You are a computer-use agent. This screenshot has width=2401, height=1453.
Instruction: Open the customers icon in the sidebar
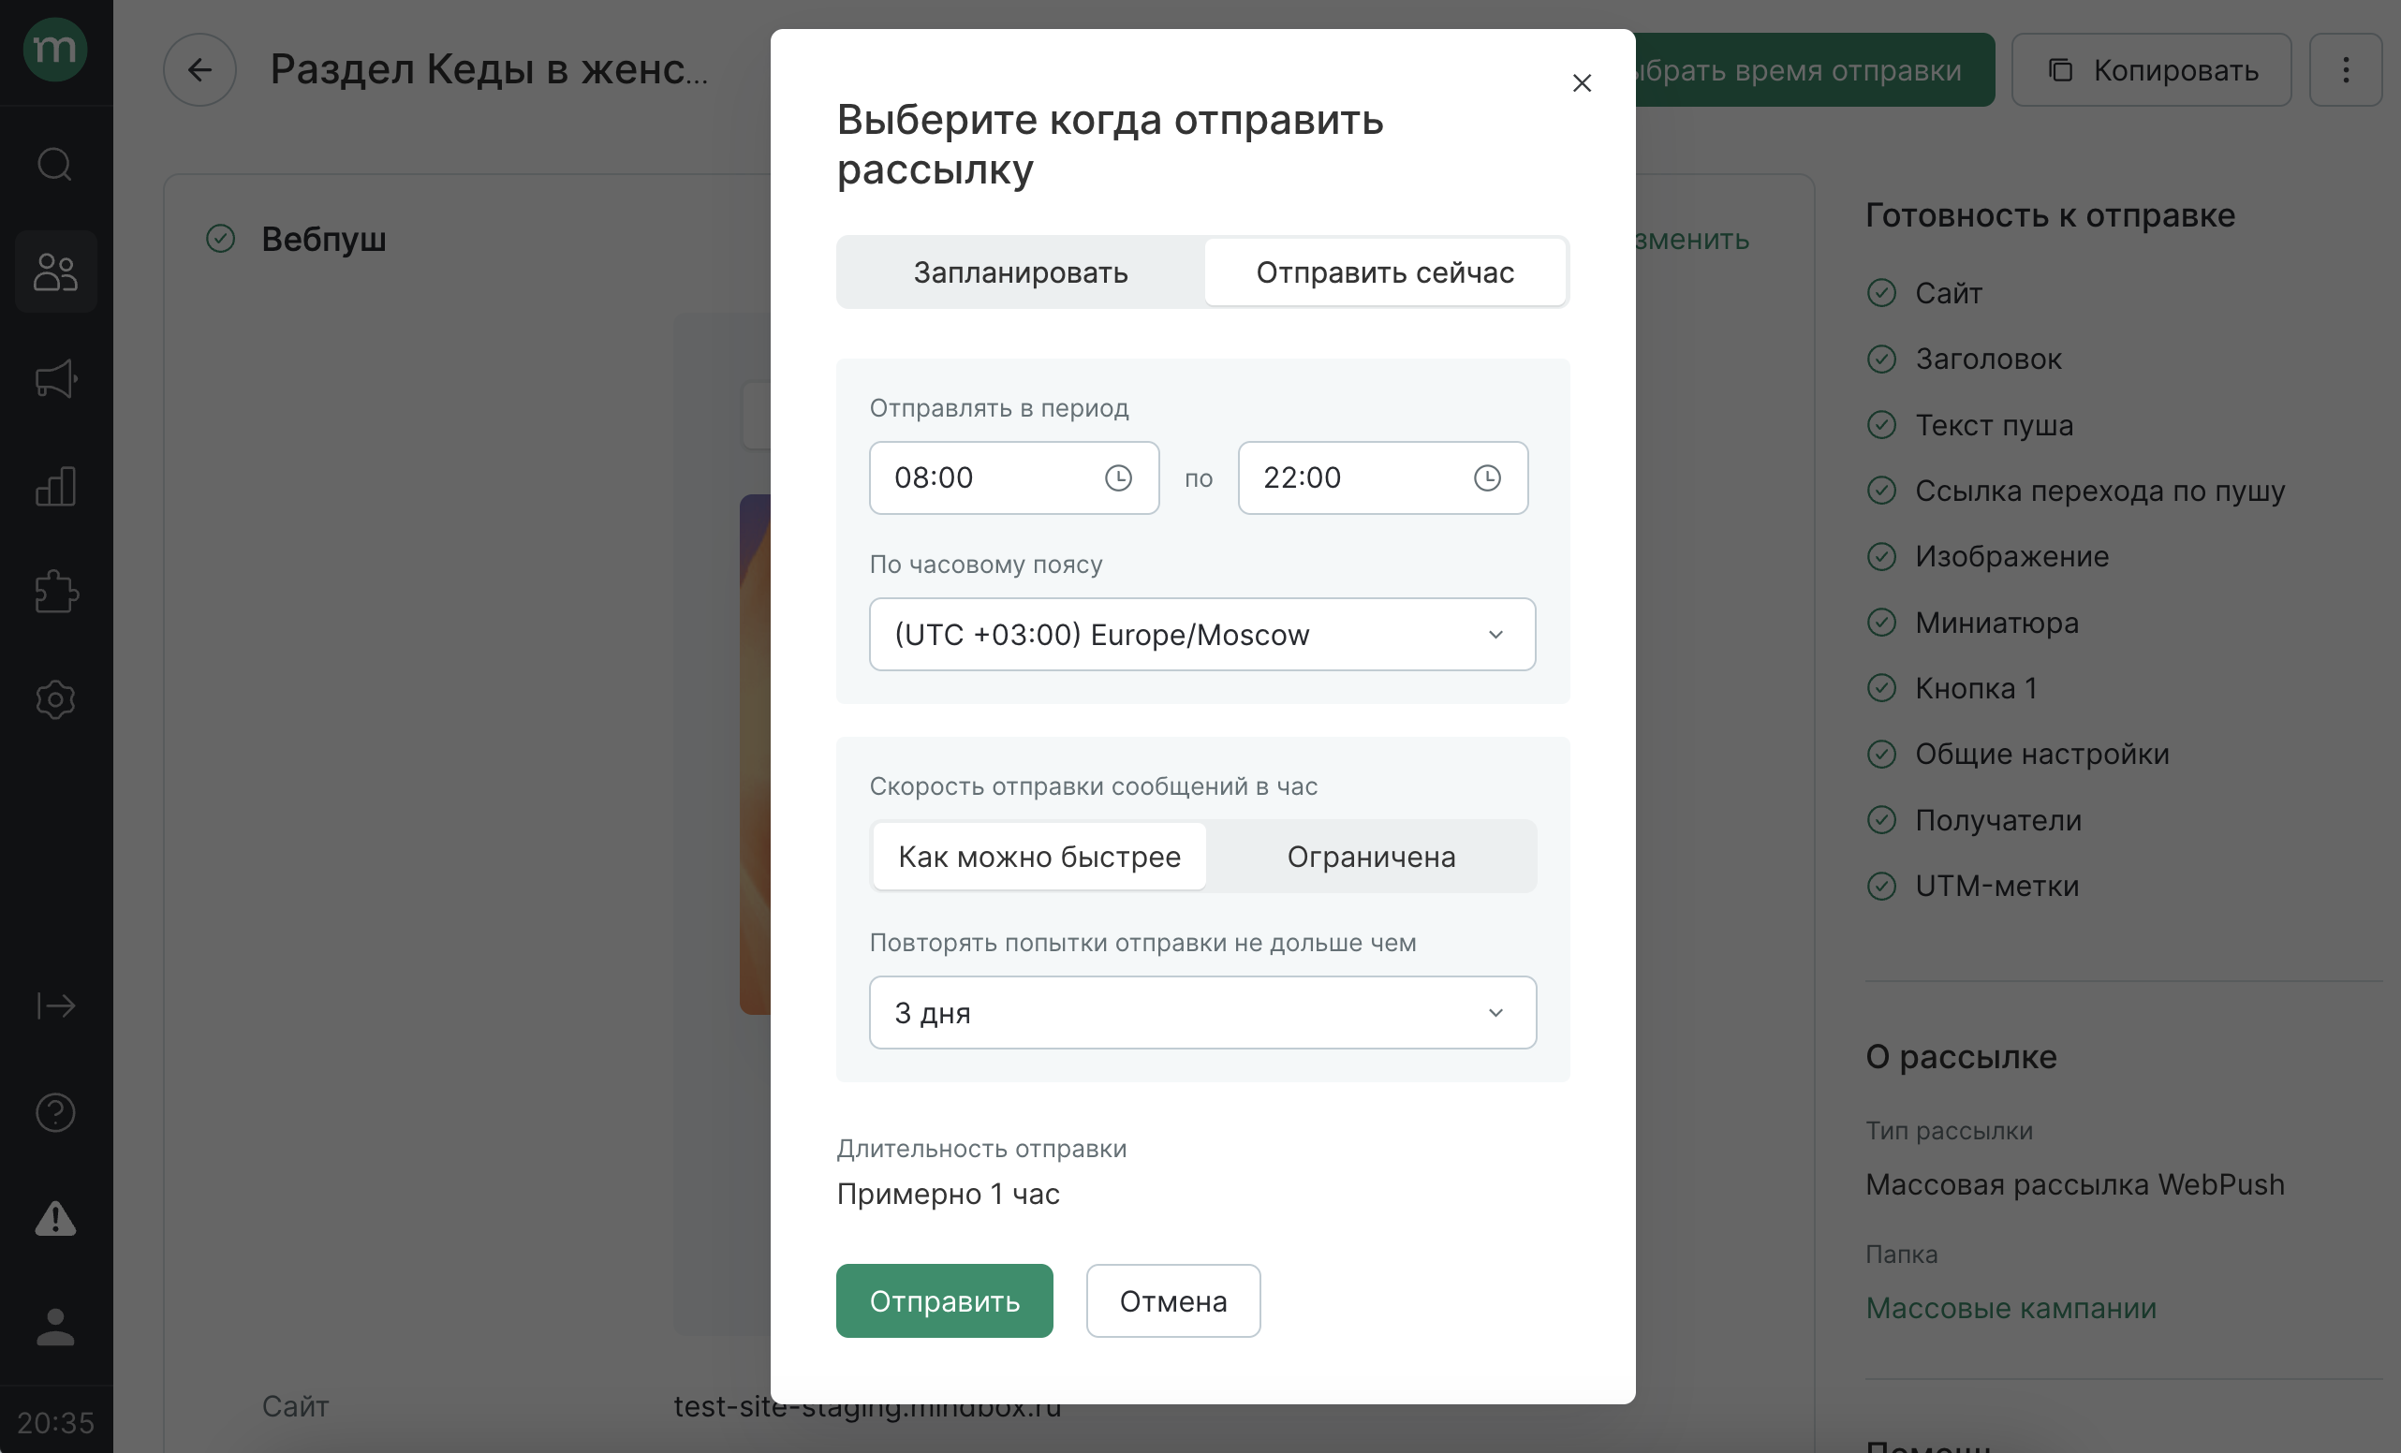55,271
